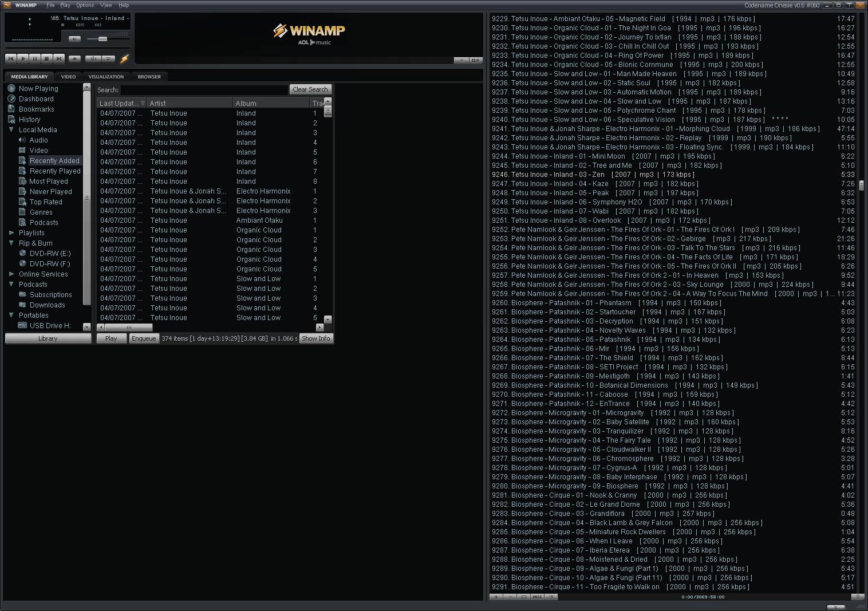868x611 pixels.
Task: Select playlist entry 9246 Inland - Zen
Action: [673, 175]
